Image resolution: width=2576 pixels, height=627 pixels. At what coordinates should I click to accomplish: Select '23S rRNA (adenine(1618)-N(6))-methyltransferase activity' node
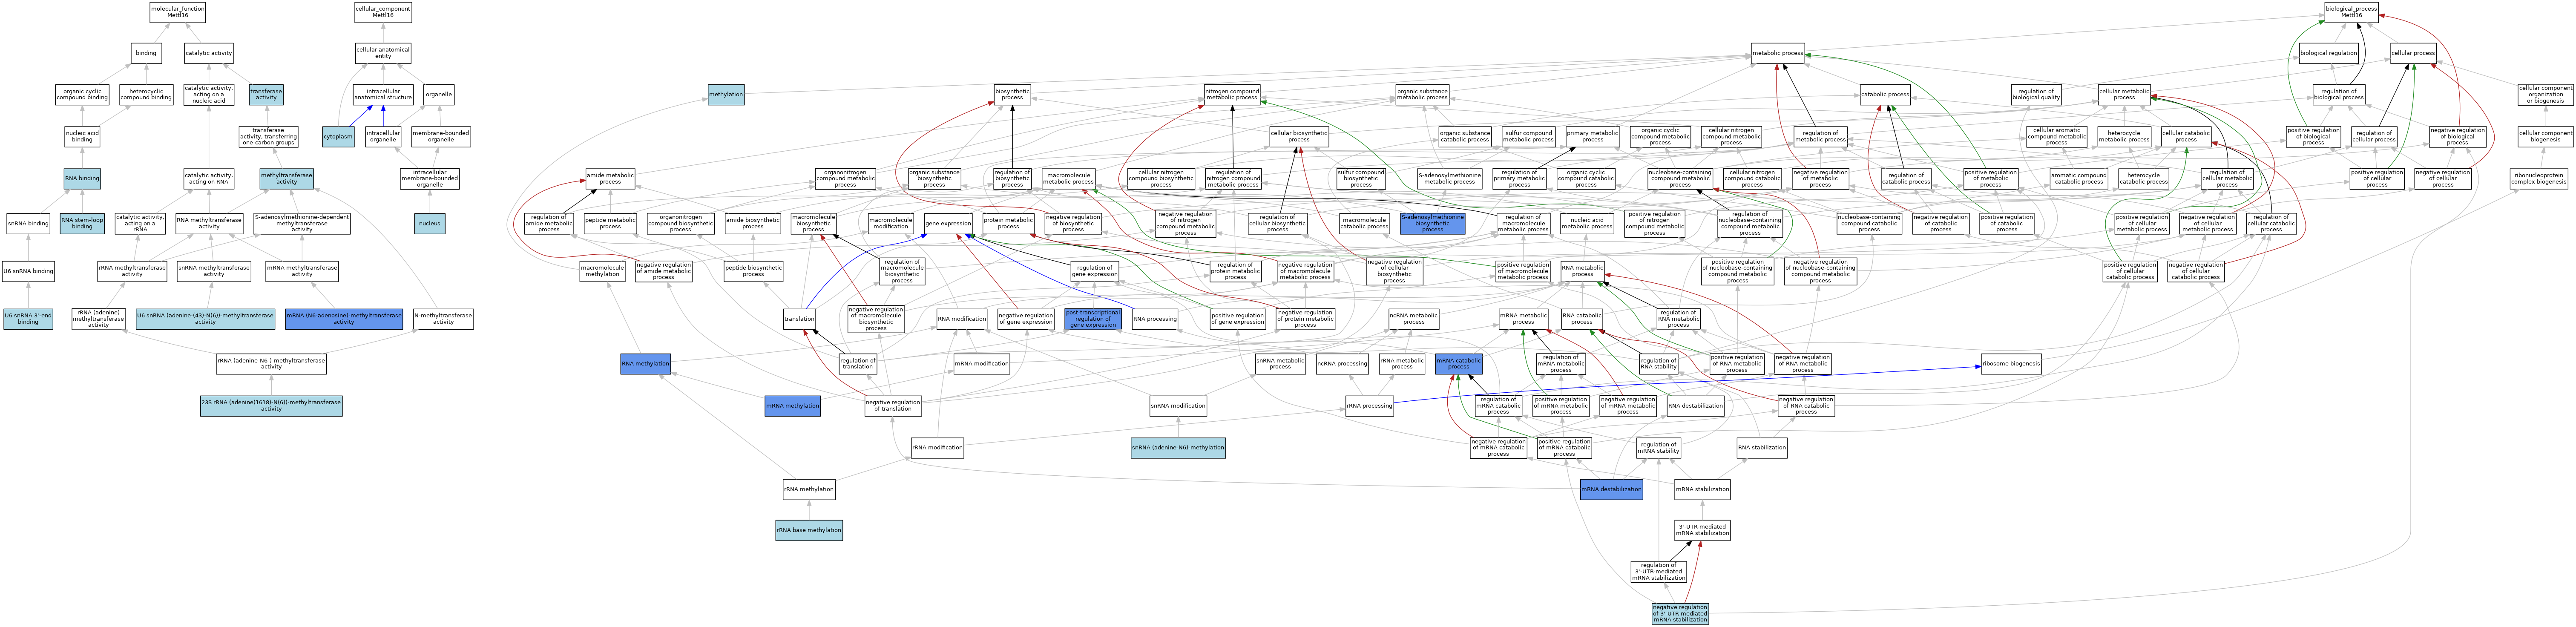point(271,406)
